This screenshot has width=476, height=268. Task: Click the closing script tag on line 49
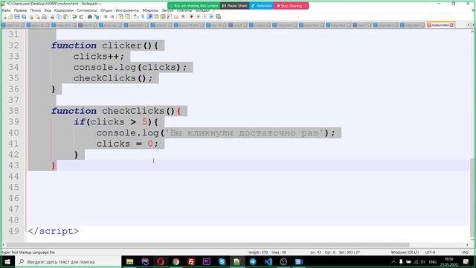54,232
